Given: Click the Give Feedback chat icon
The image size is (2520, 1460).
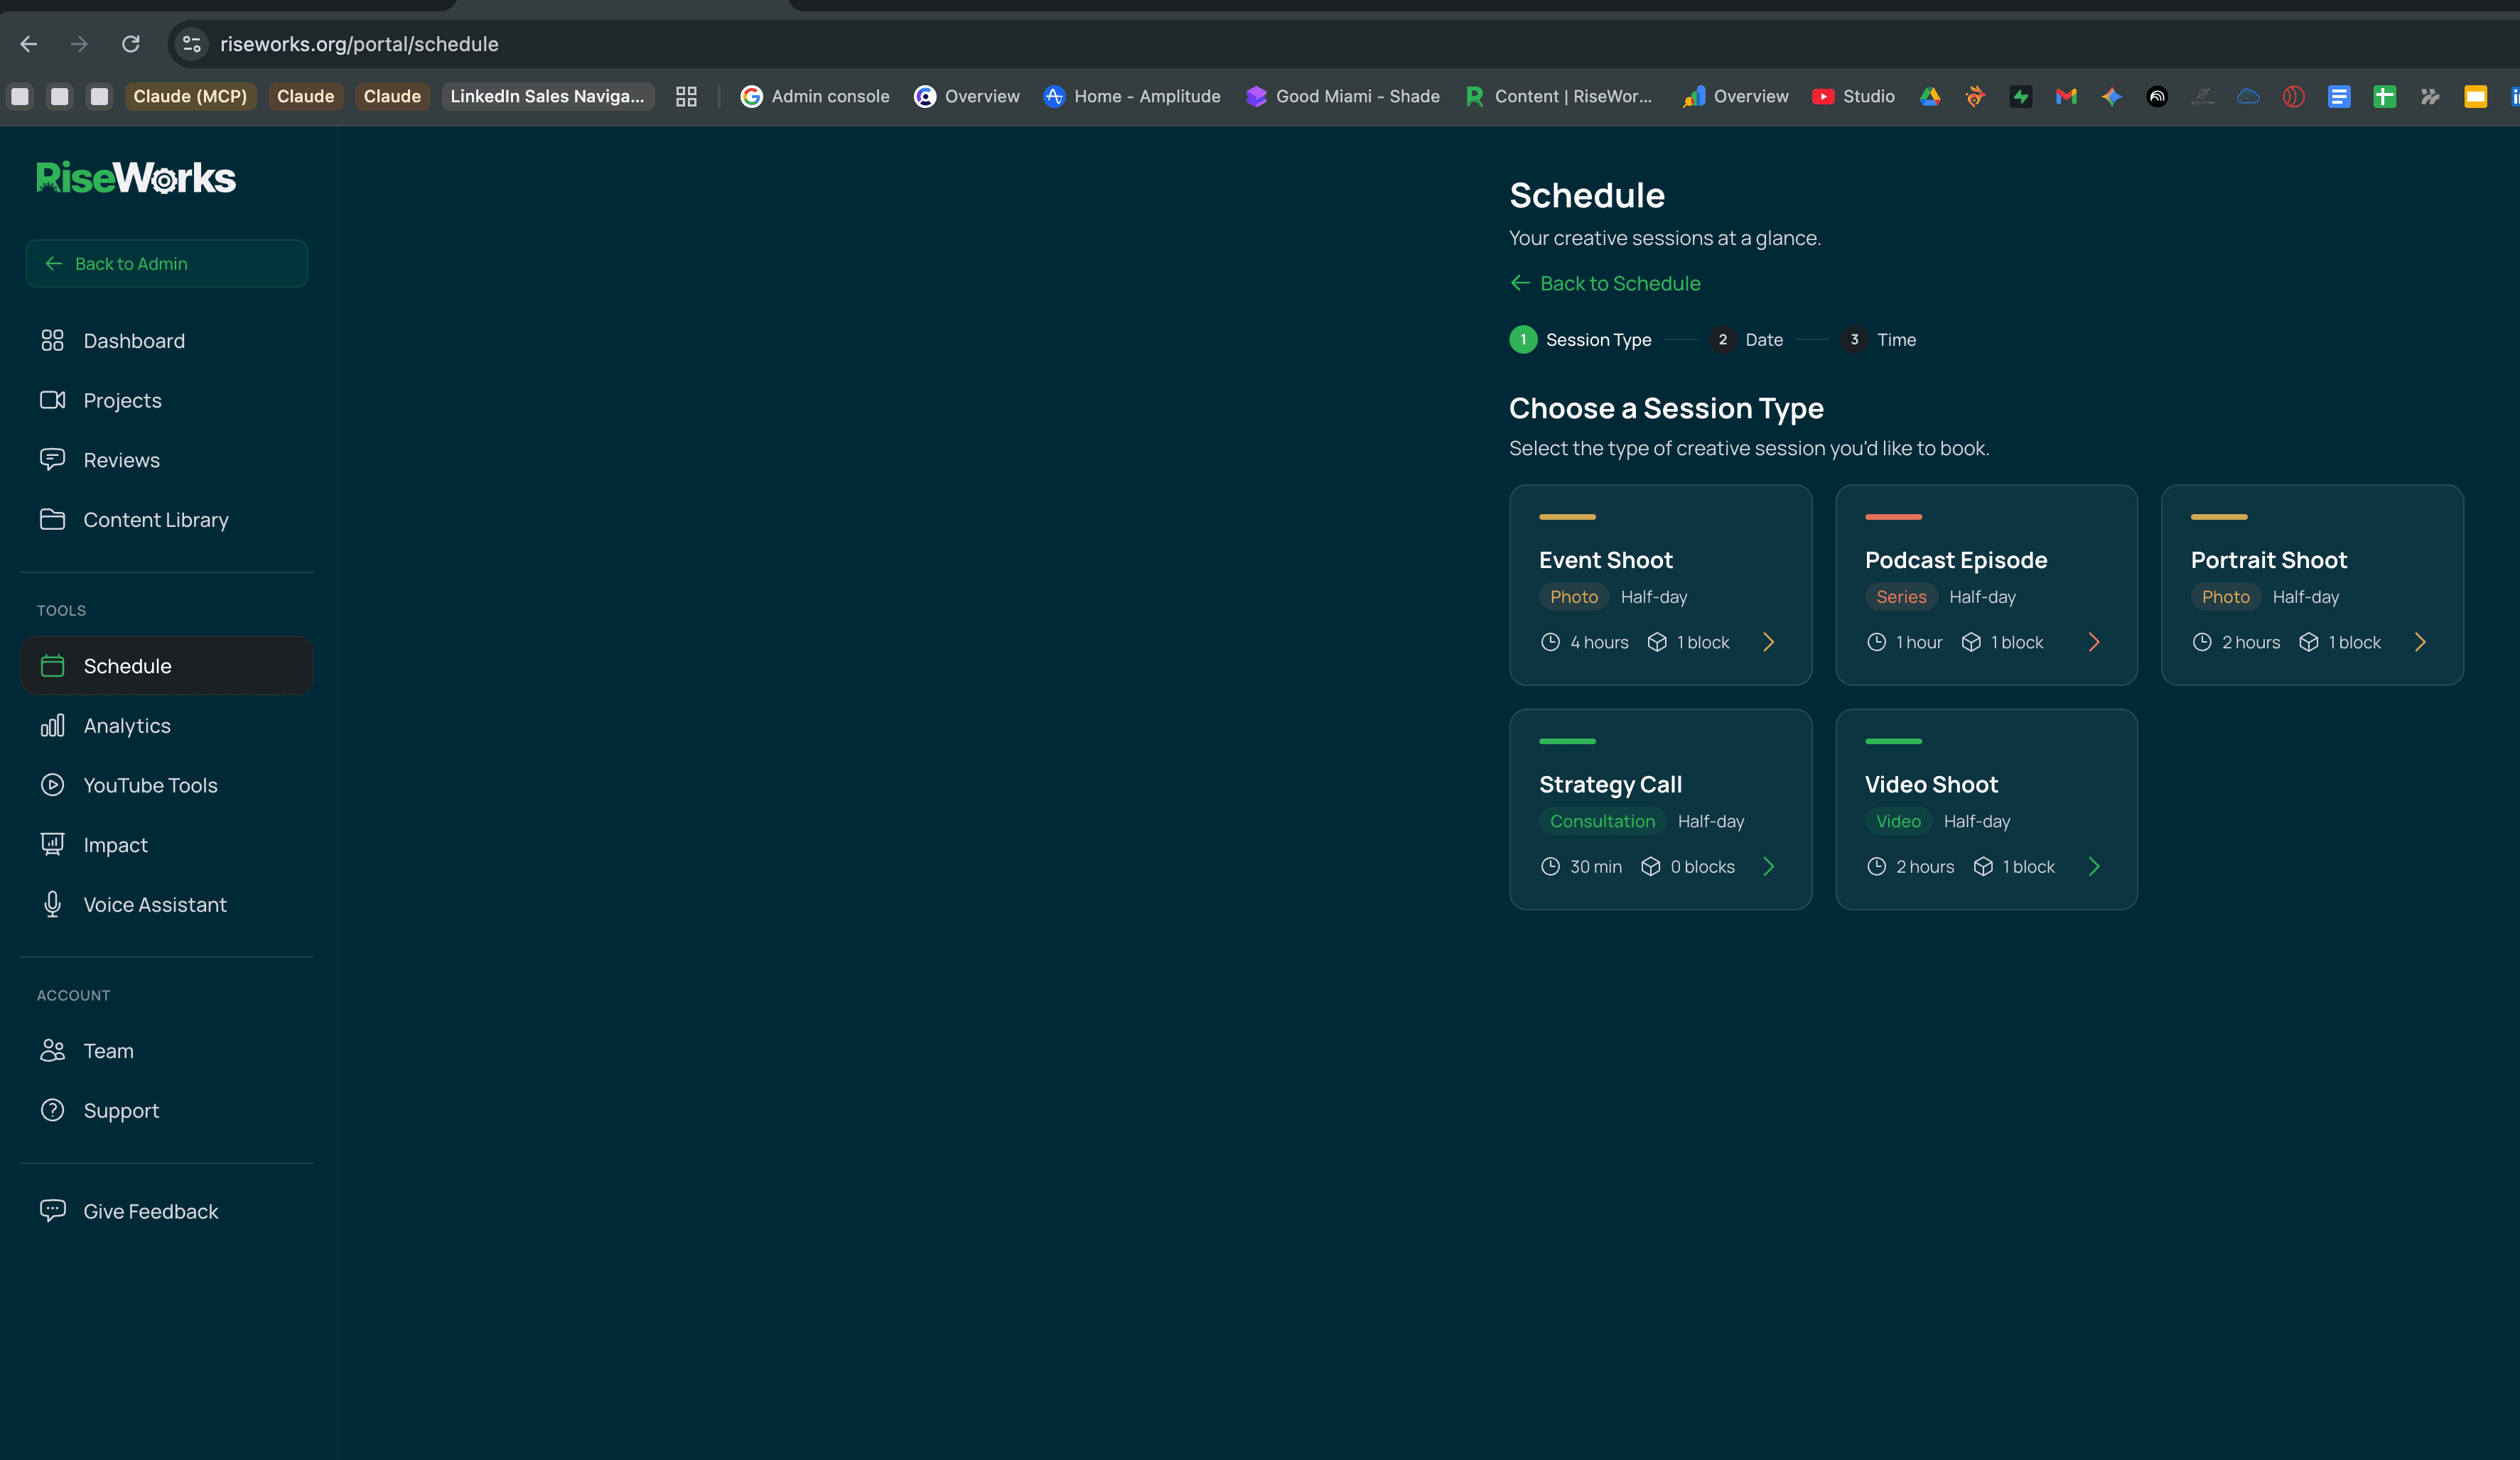Looking at the screenshot, I should 52,1210.
